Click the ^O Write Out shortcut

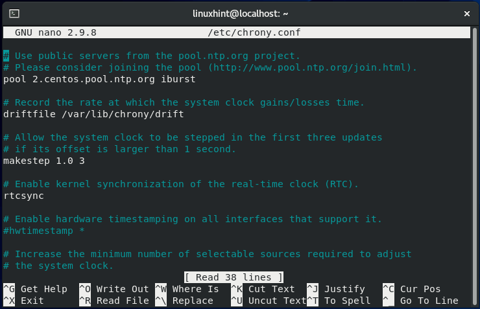click(x=114, y=289)
